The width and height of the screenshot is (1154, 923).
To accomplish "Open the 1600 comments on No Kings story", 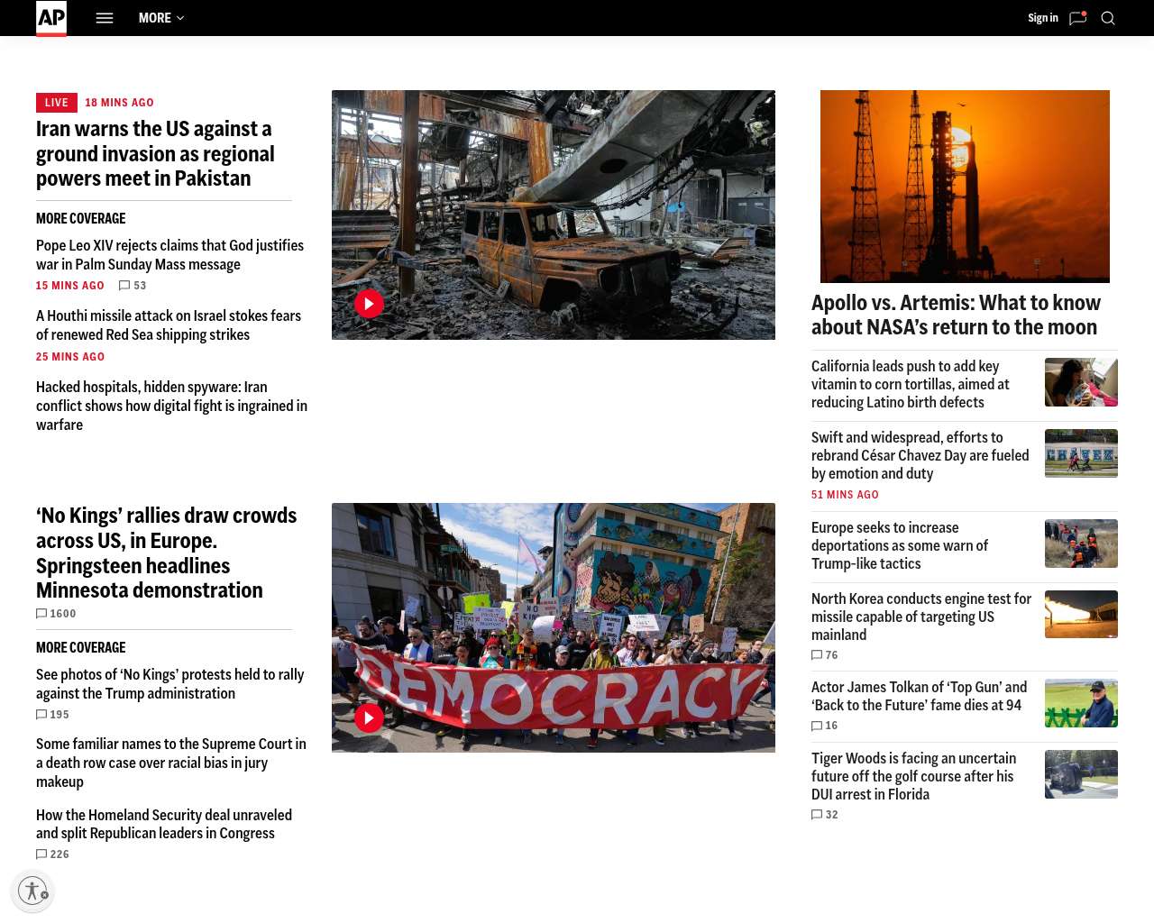I will [x=56, y=614].
